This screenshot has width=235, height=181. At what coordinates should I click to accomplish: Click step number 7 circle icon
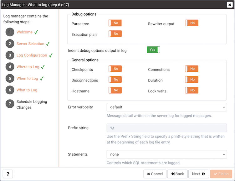tap(10, 104)
